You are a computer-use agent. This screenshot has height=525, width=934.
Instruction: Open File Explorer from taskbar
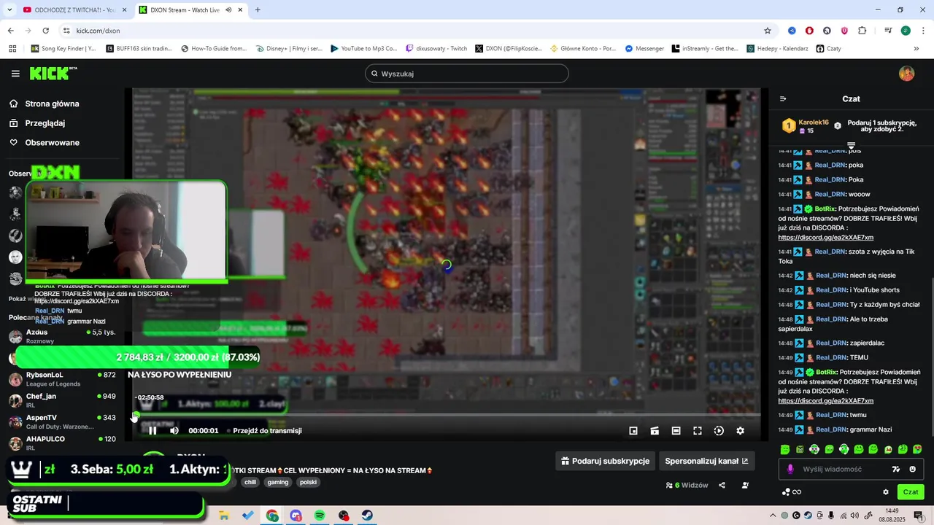pos(224,516)
